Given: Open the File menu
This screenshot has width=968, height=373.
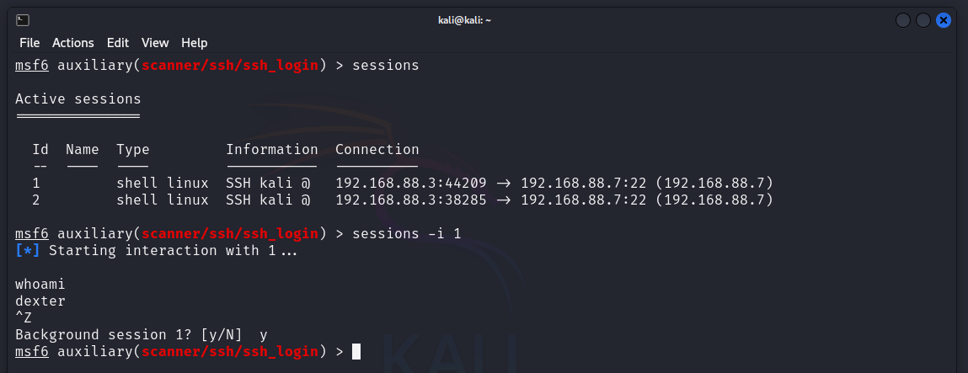Looking at the screenshot, I should click(x=29, y=42).
